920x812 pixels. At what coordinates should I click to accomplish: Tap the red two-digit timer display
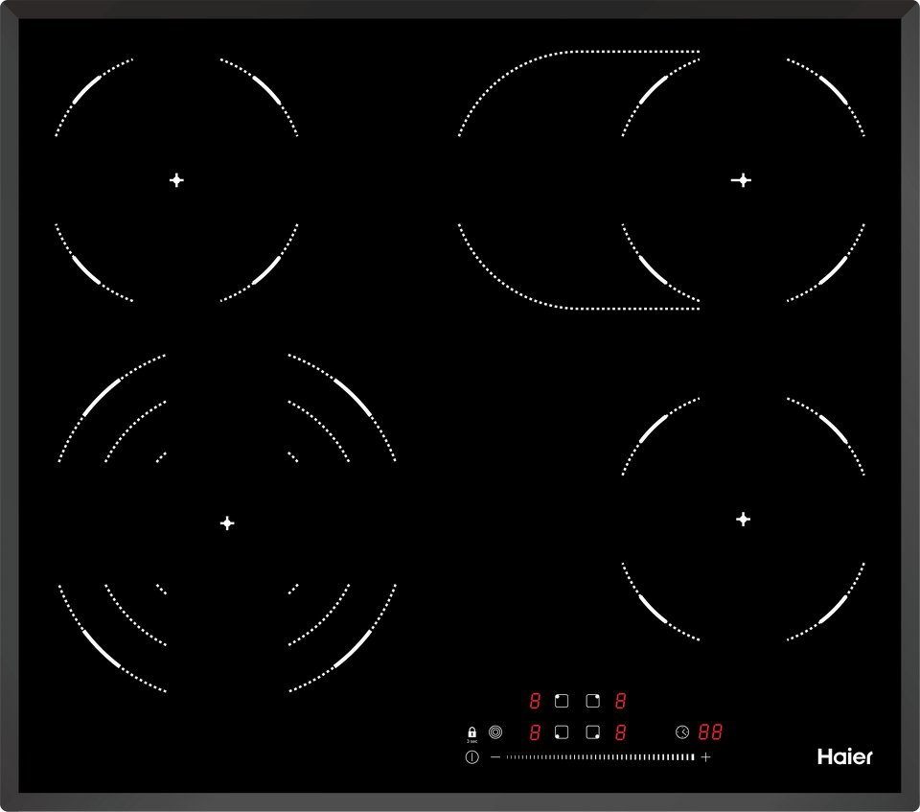[x=710, y=732]
